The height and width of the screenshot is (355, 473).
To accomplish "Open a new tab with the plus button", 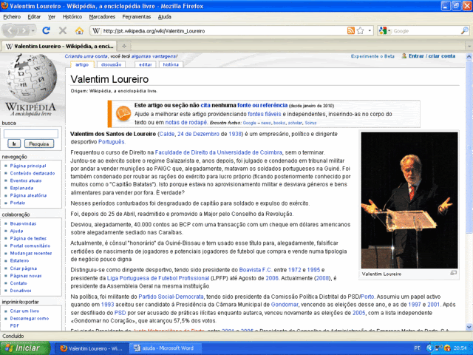I will (123, 46).
